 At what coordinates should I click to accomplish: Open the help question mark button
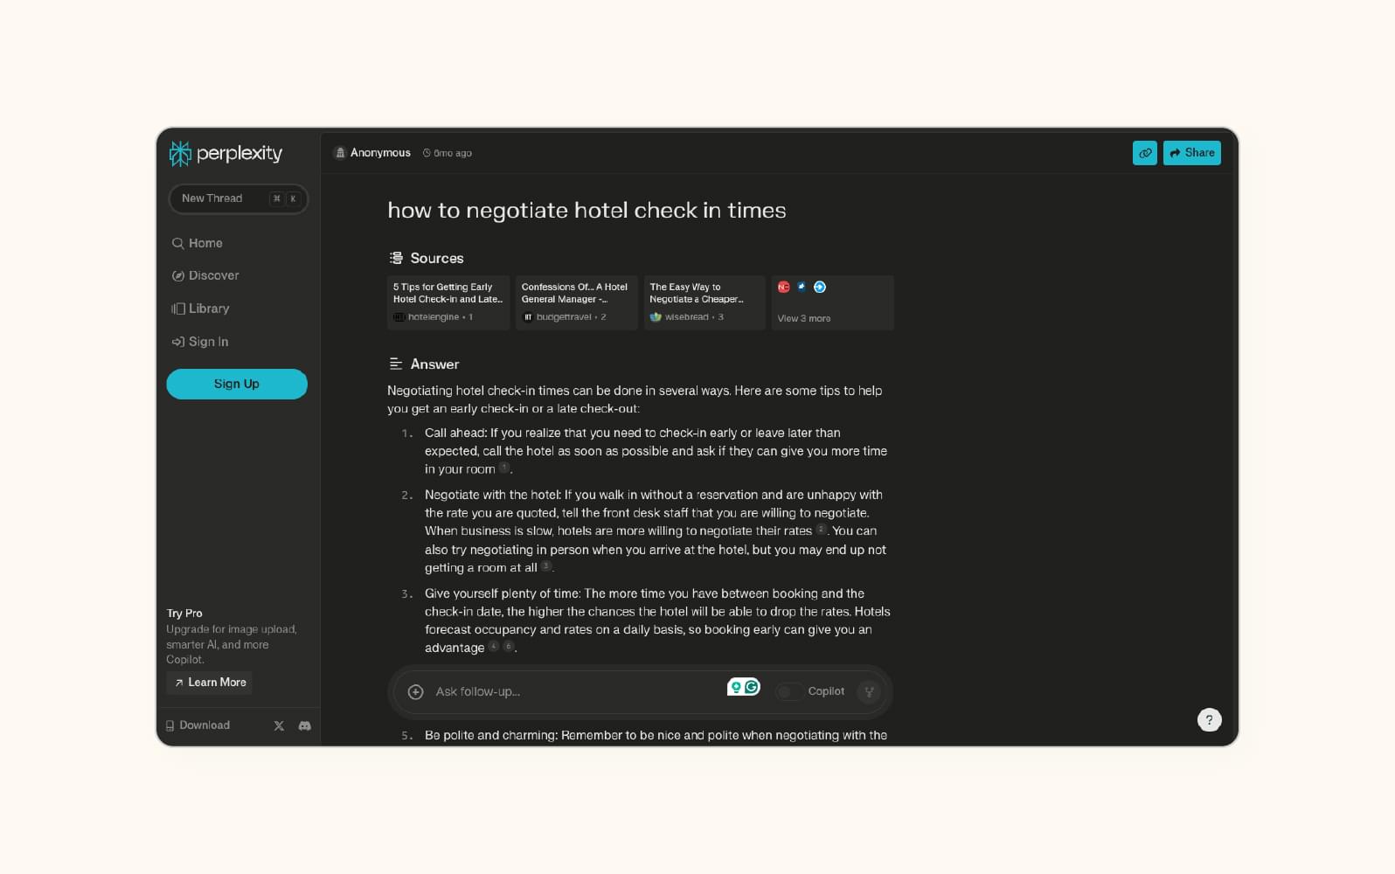tap(1209, 720)
